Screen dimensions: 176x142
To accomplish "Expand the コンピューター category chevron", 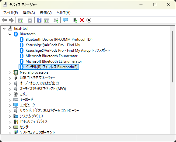I will coord(10,105).
